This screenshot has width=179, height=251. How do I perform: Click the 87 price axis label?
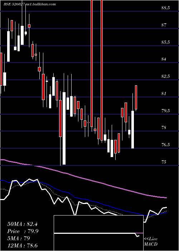[x=164, y=25]
